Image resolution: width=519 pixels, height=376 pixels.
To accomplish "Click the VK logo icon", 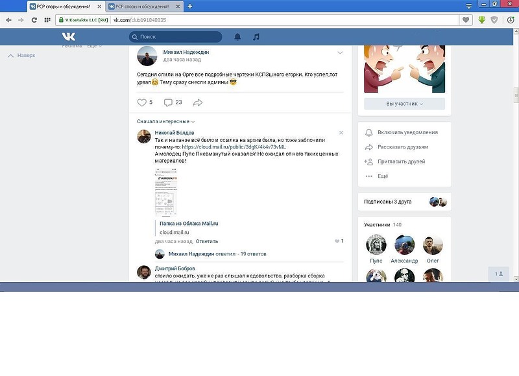I will [x=67, y=37].
